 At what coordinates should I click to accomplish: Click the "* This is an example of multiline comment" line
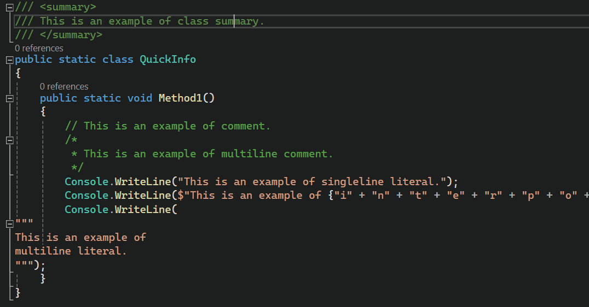pyautogui.click(x=203, y=154)
